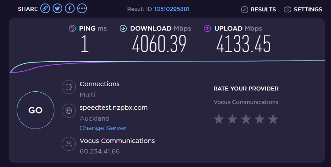Screen dimensions: 331x167
Task: Open more share options ellipsis icon
Action: pos(82,9)
